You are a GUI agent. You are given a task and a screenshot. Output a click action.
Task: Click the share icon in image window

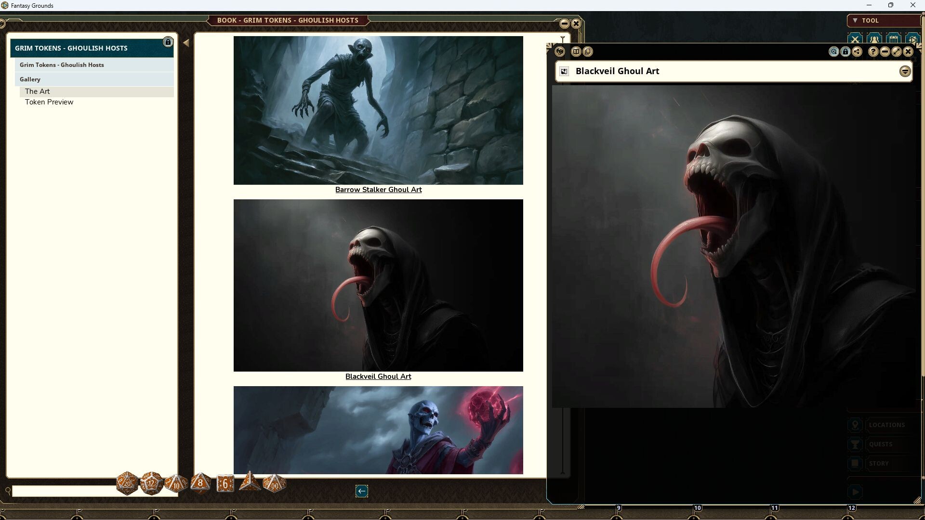pyautogui.click(x=857, y=52)
